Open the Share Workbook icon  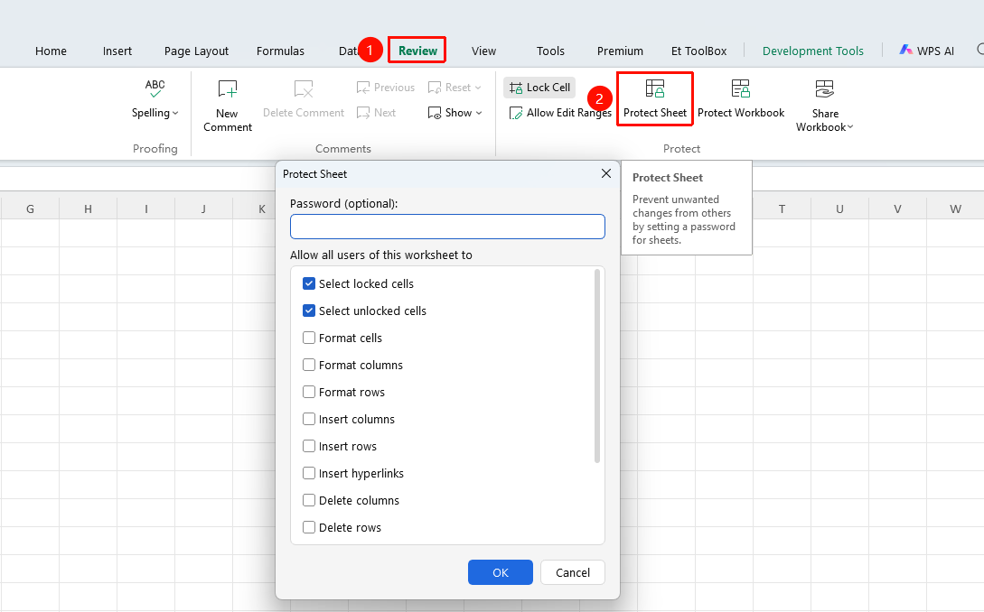click(x=824, y=89)
